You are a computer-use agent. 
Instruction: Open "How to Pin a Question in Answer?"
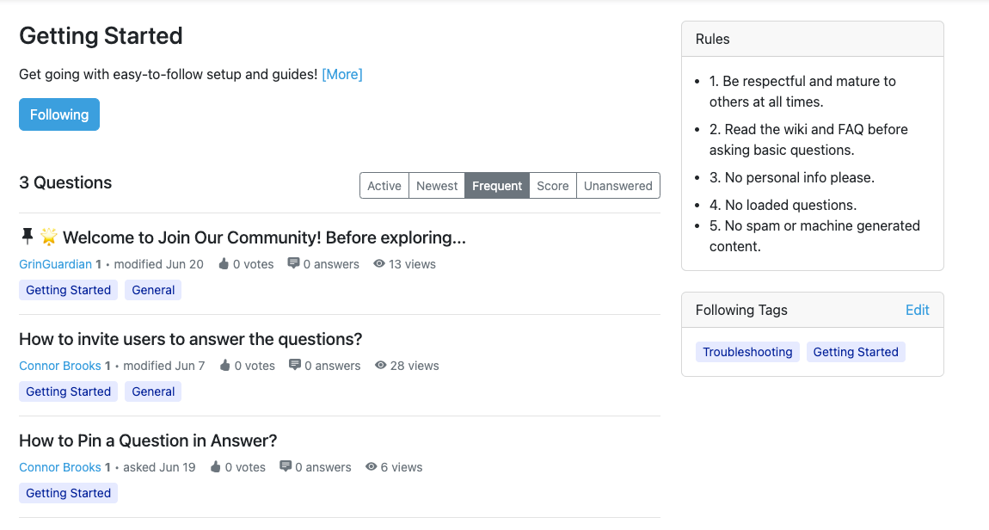pyautogui.click(x=148, y=441)
